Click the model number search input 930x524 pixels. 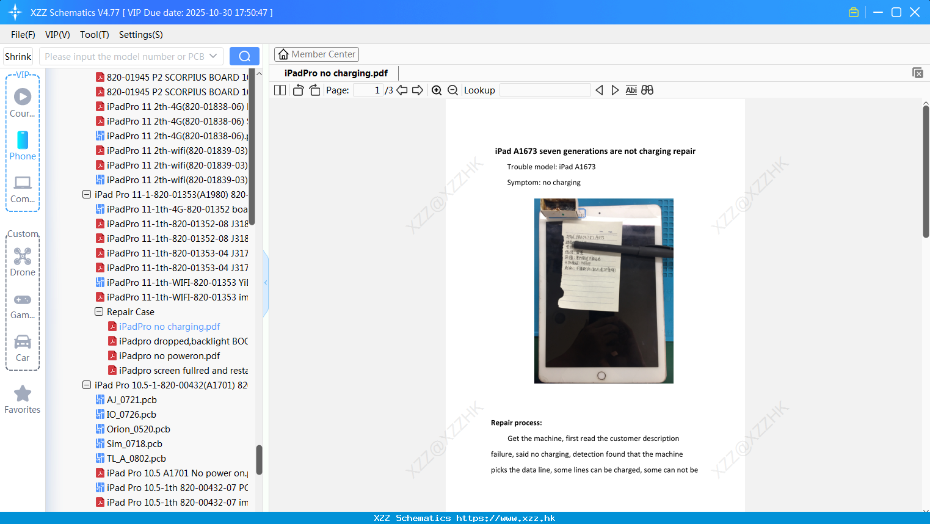point(125,56)
